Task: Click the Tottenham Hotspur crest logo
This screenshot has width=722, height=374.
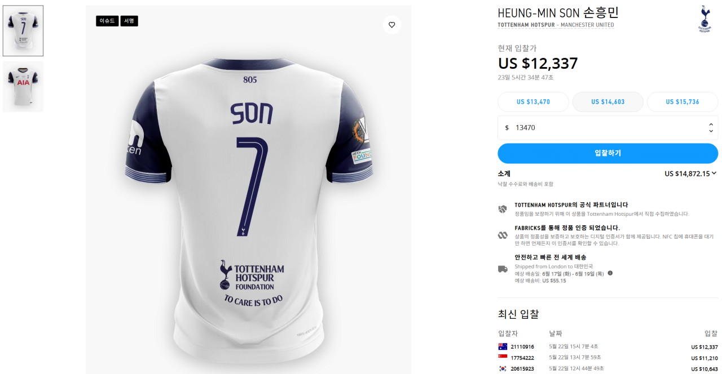Action: (705, 19)
